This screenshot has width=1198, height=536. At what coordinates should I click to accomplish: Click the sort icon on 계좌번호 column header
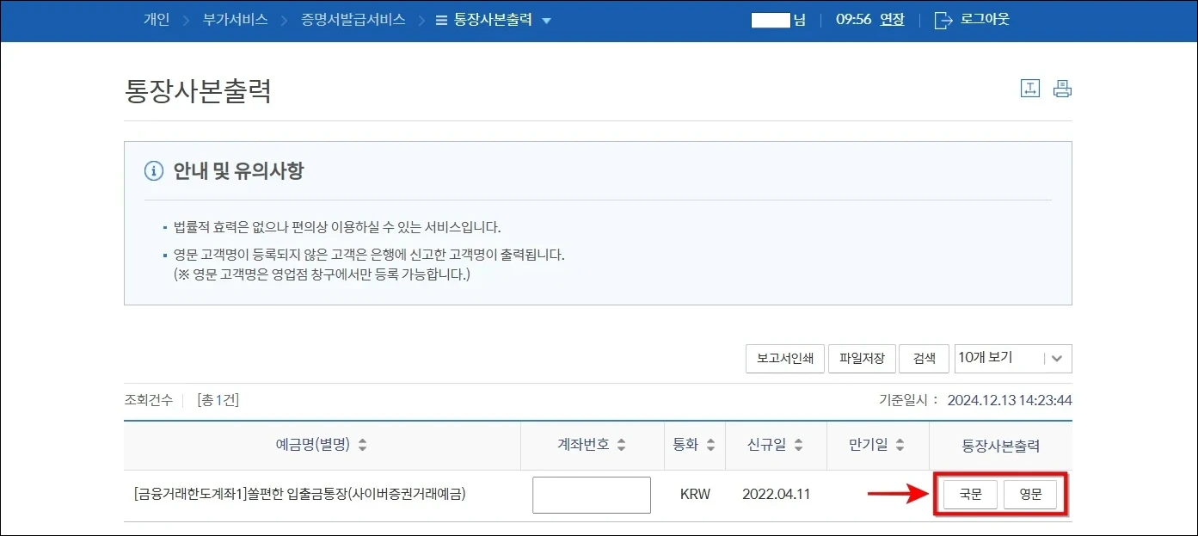(619, 446)
